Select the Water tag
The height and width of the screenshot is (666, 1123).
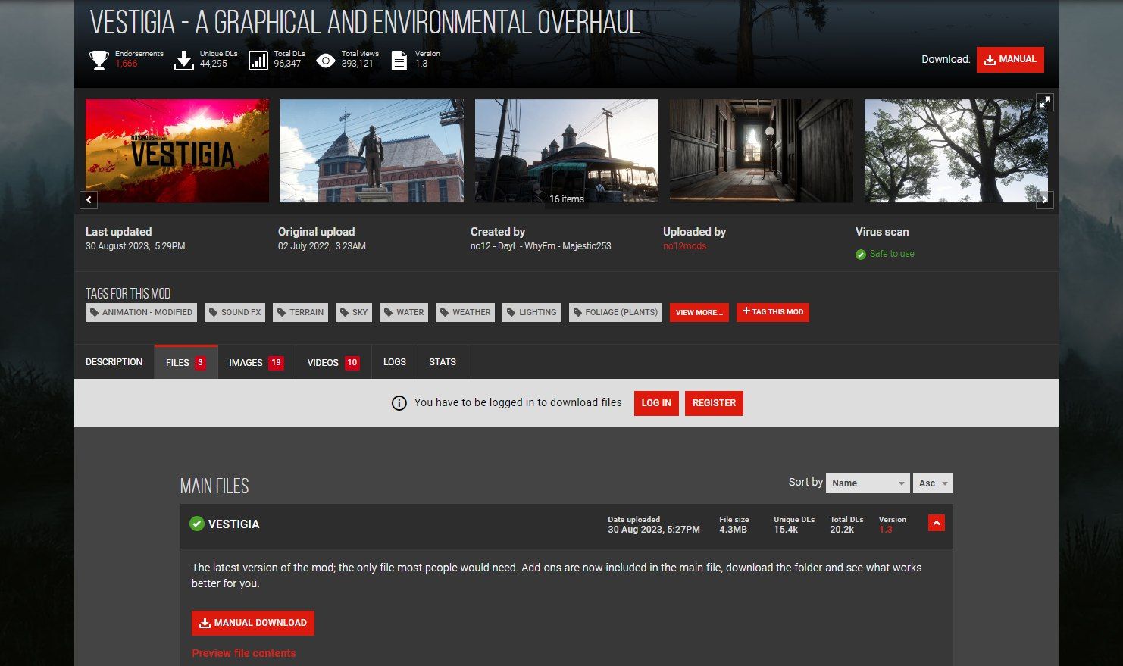pos(404,312)
